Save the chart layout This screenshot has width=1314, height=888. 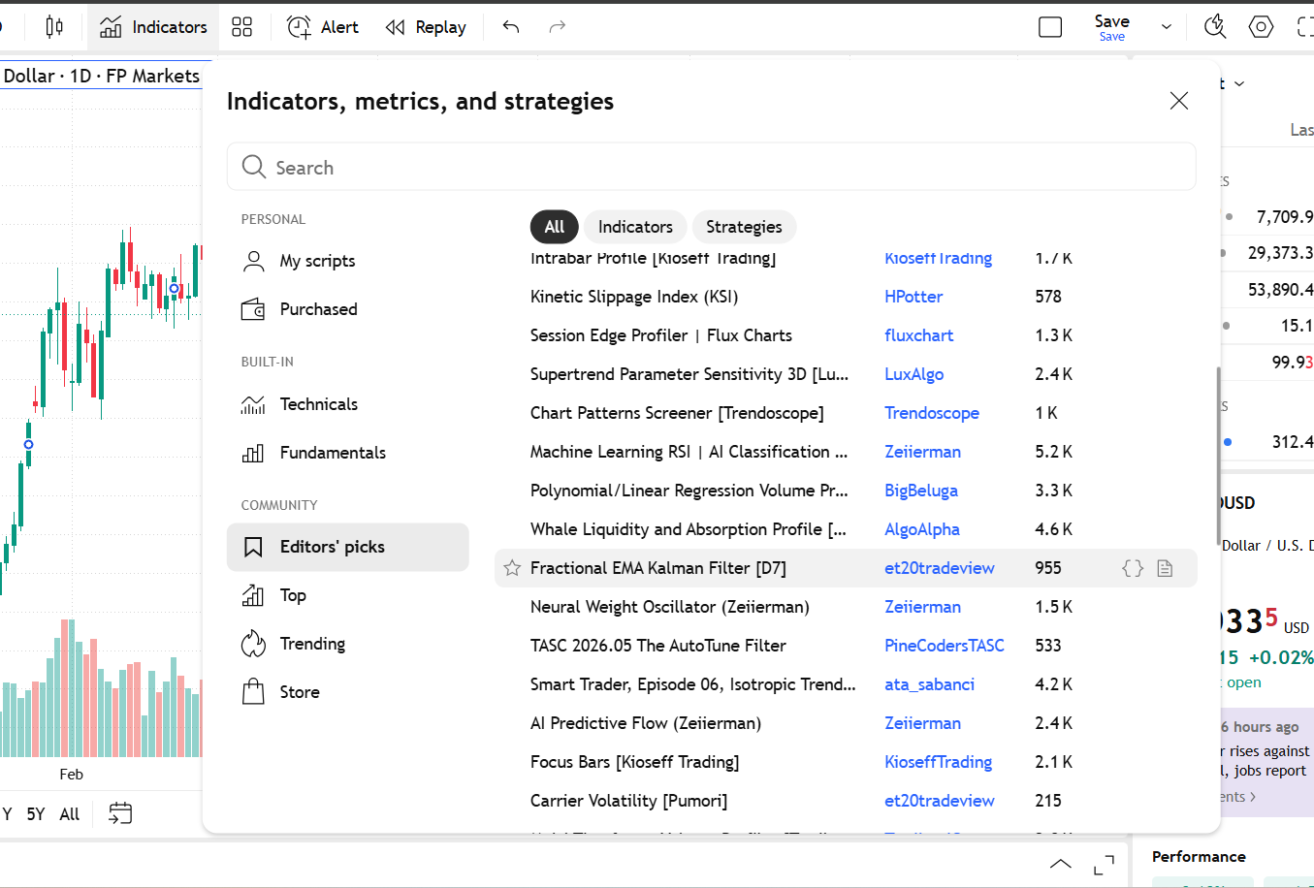1111,27
